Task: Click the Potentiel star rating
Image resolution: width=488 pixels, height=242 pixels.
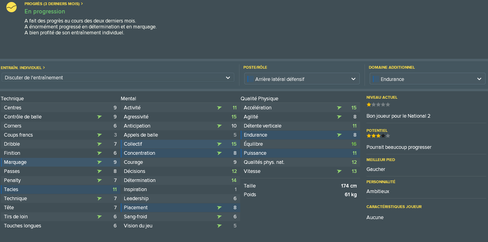Action: [x=378, y=136]
